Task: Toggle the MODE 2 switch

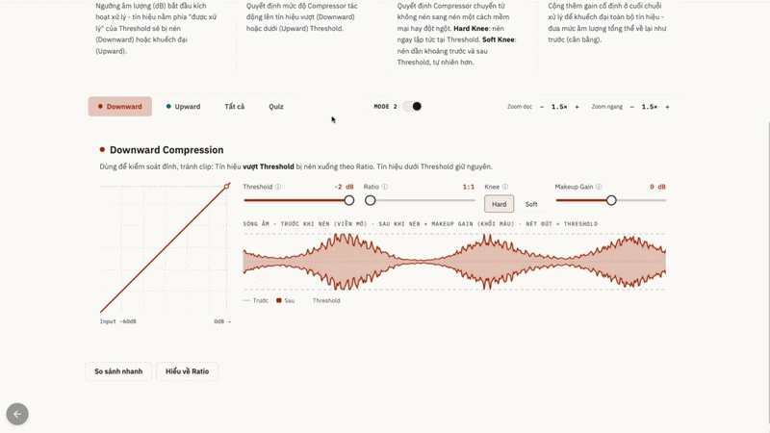Action: pos(412,107)
